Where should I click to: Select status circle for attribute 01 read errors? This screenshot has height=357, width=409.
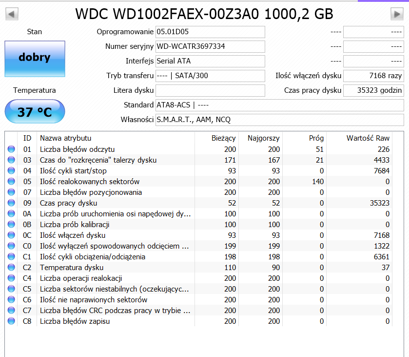pyautogui.click(x=11, y=149)
